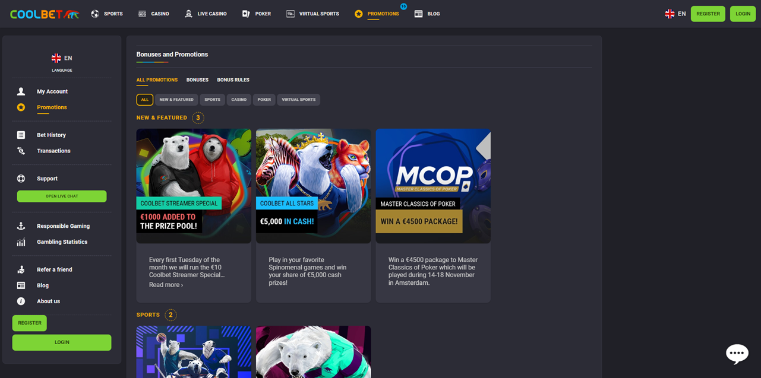Screen dimensions: 761x378
Task: Click the Responsible Gaming anchor icon
Action: (x=21, y=226)
